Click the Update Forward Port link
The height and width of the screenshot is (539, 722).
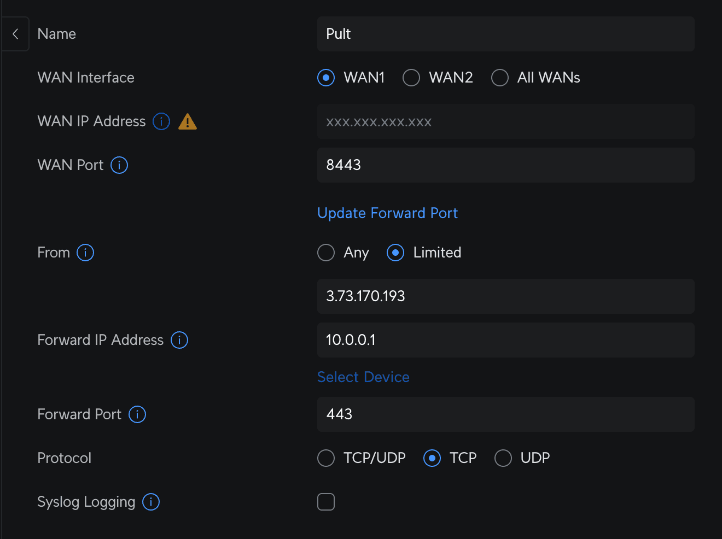[387, 213]
